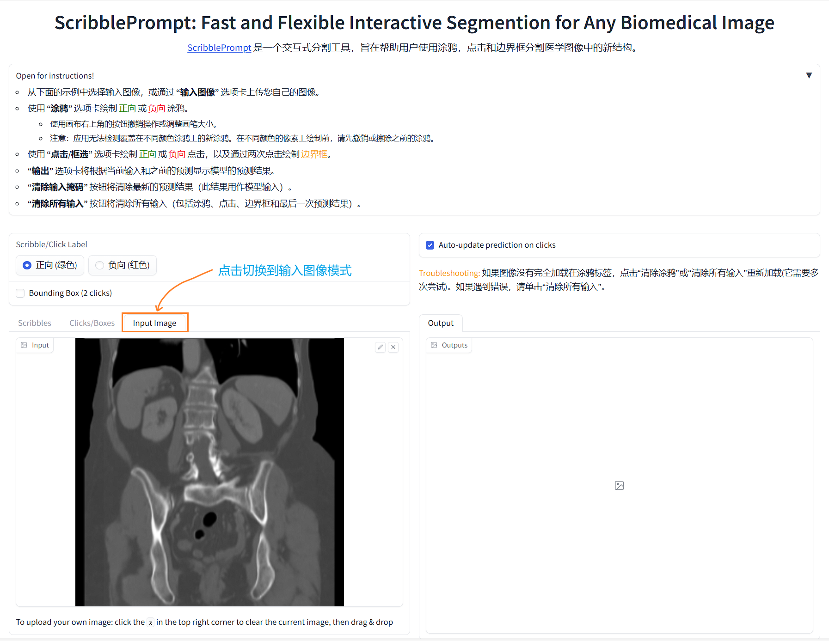Click the coronal CT scan image
The height and width of the screenshot is (641, 829).
(x=209, y=472)
